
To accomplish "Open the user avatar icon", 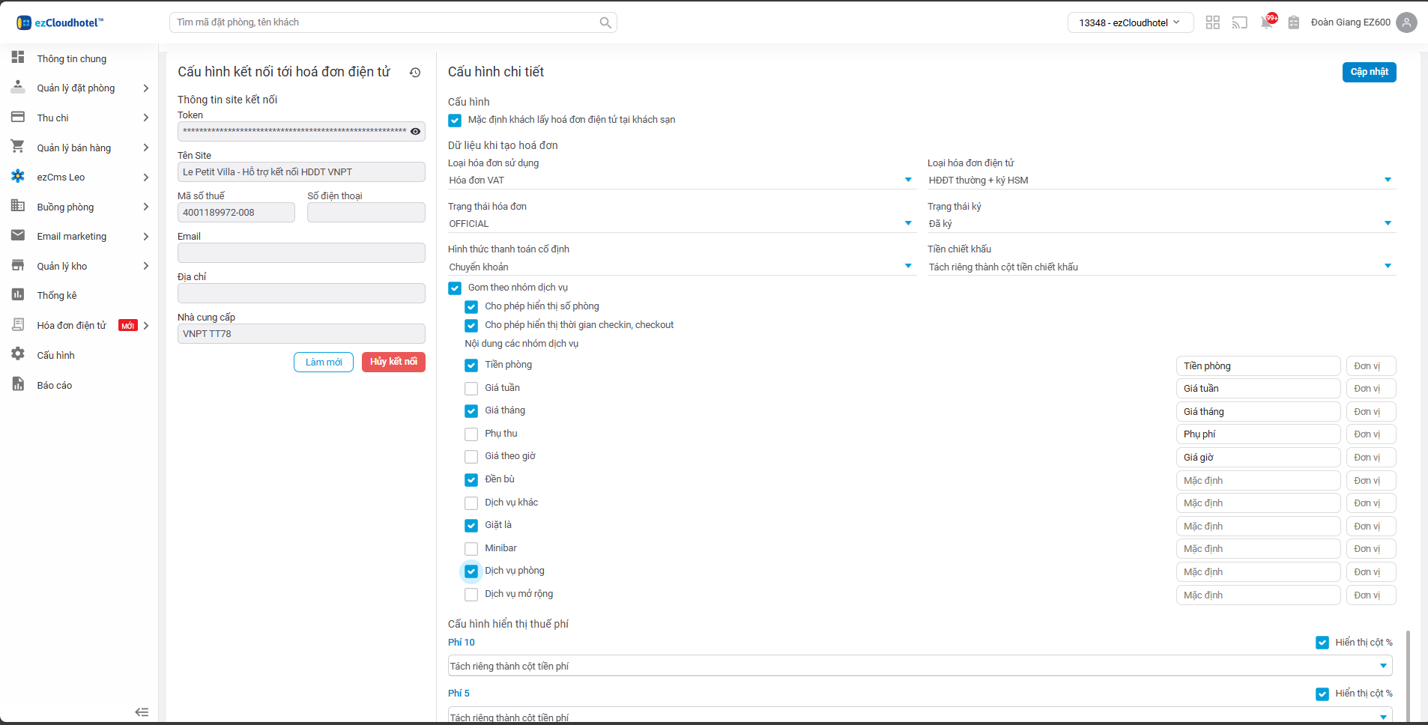I will pos(1406,22).
